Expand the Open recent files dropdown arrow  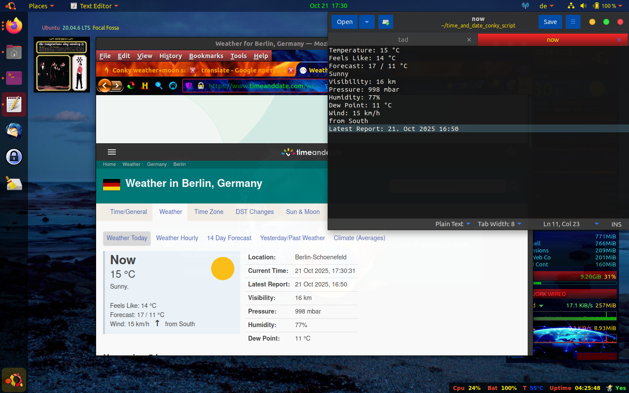click(x=367, y=22)
